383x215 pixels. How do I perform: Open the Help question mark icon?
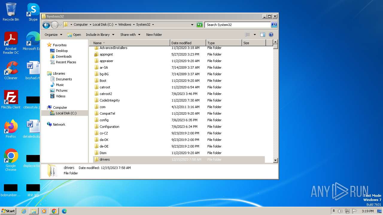coord(271,35)
